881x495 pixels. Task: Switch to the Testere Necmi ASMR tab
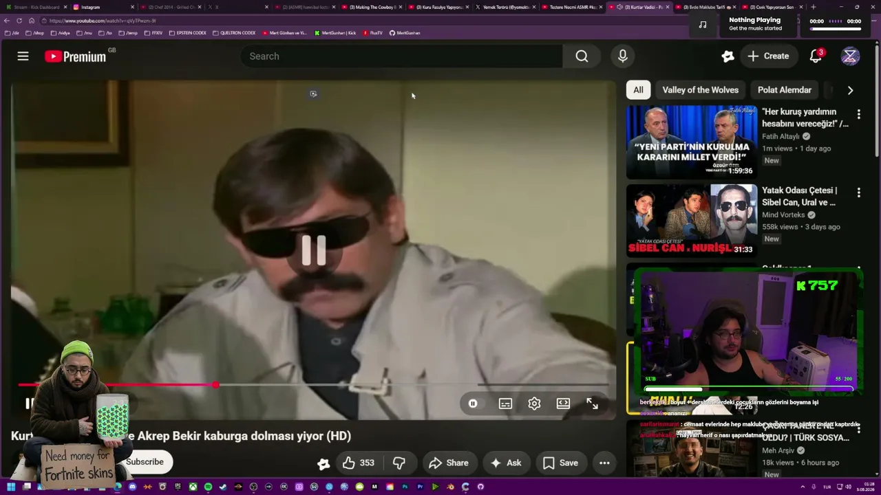(x=572, y=7)
